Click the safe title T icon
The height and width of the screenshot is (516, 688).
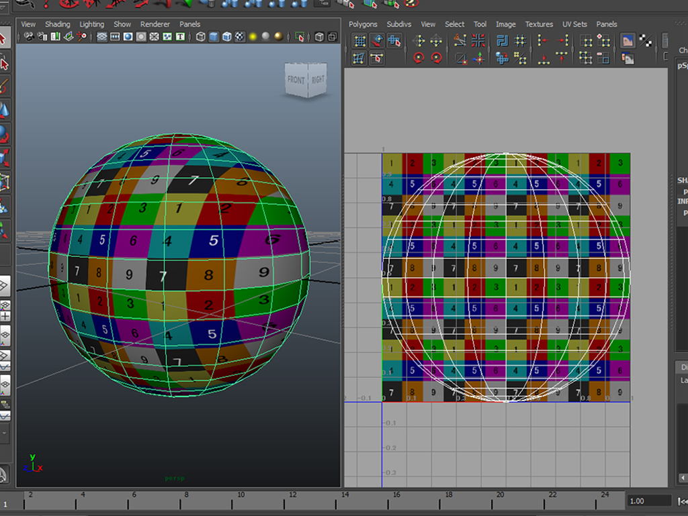click(180, 37)
